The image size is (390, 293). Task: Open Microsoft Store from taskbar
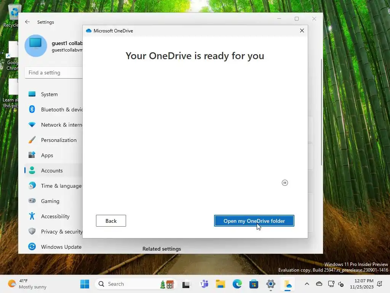coord(254,284)
